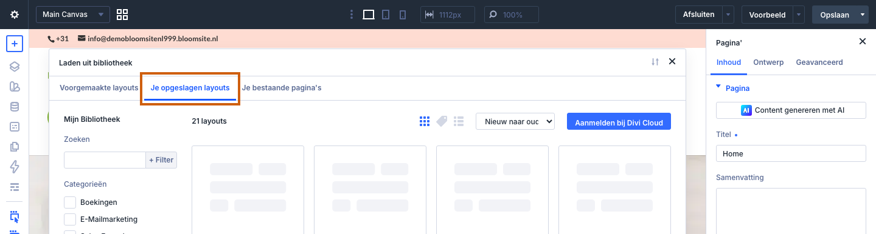
Task: Check the E-Mailmarketing category checkbox
Action: 70,219
